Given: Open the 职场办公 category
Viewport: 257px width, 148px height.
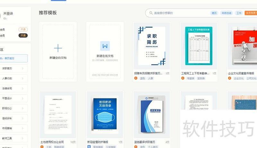Looking at the screenshot, I should coord(14,108).
